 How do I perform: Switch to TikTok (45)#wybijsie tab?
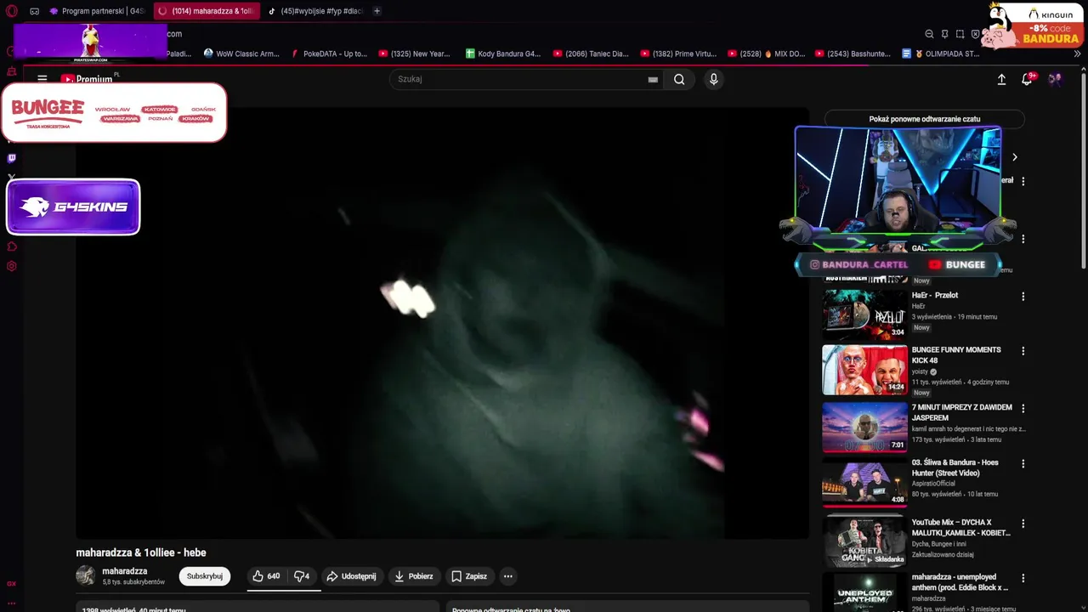click(x=315, y=11)
